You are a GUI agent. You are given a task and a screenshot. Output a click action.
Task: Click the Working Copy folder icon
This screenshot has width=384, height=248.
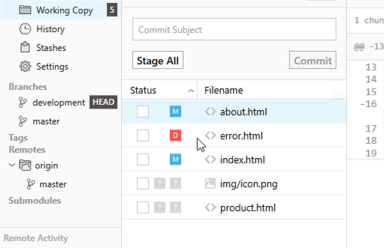[x=25, y=10]
